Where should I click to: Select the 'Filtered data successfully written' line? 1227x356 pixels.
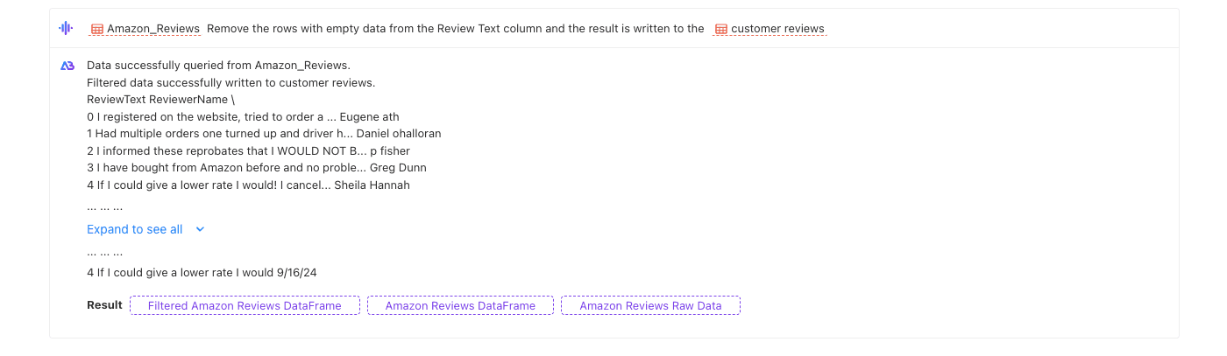(x=231, y=83)
